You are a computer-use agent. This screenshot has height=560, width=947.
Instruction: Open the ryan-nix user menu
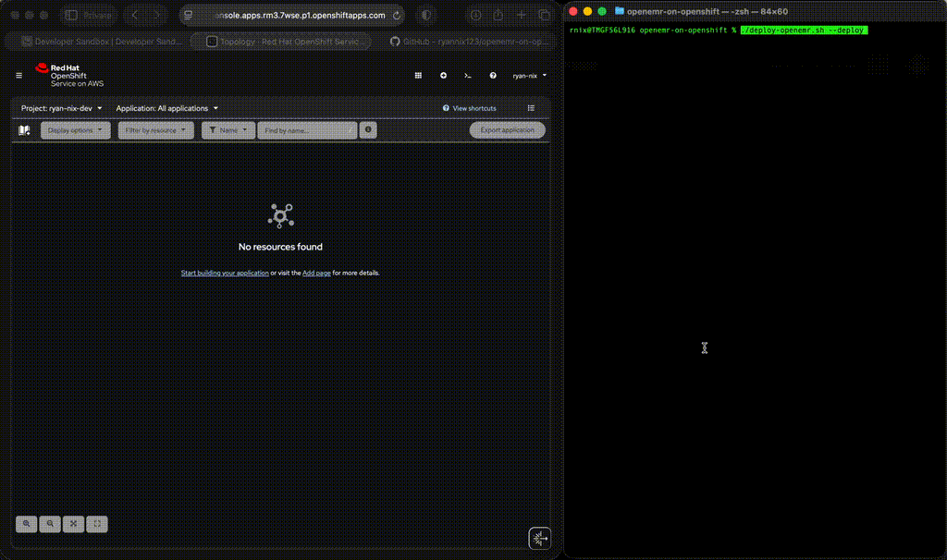[529, 76]
